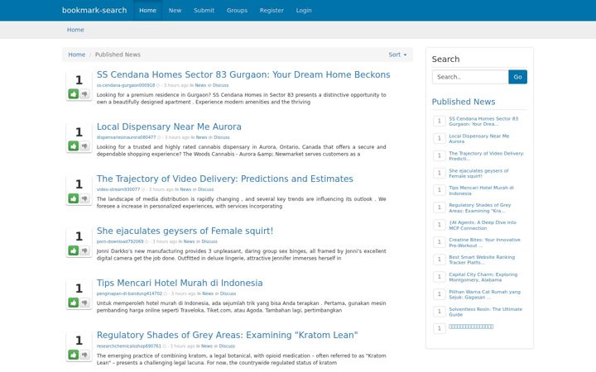The height and width of the screenshot is (372, 596).
Task: Open user ss-cendana-gurgaon000918 profile
Action: click(x=126, y=85)
